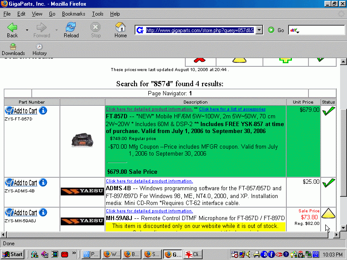Open the Back button history dropdown arrow
The image size is (347, 260).
(27, 30)
